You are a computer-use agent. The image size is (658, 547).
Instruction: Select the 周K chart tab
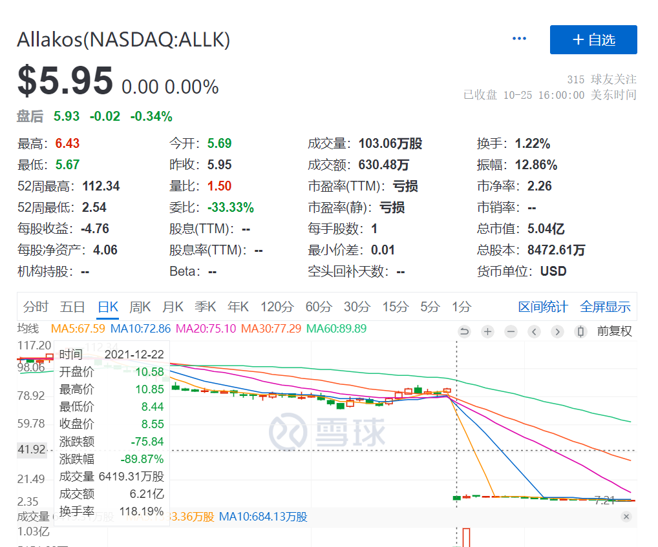(140, 307)
